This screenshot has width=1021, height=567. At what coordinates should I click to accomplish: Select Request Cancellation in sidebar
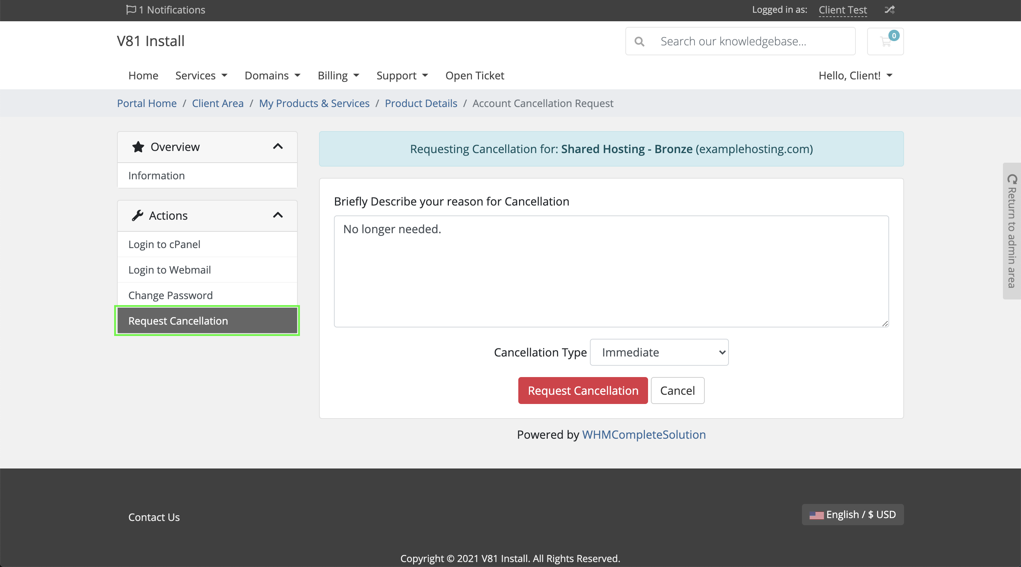click(x=207, y=321)
